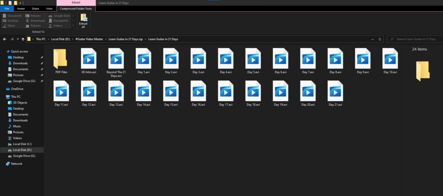This screenshot has width=443, height=196.
Task: Click the Extract all icon
Action: (x=83, y=20)
